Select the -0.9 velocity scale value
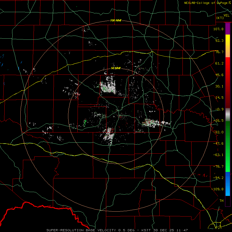The width and height of the screenshot is (232, 232). (219, 109)
